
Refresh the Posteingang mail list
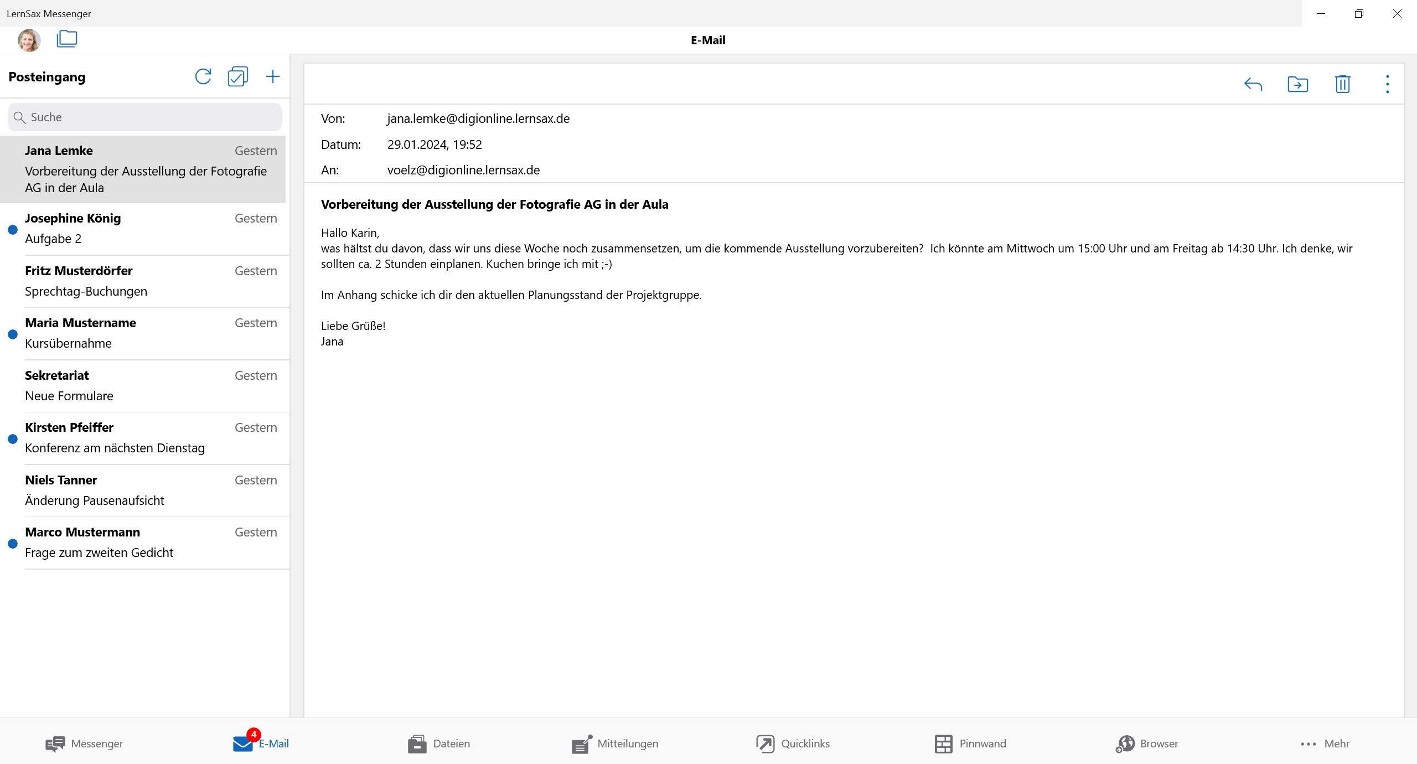pos(203,76)
